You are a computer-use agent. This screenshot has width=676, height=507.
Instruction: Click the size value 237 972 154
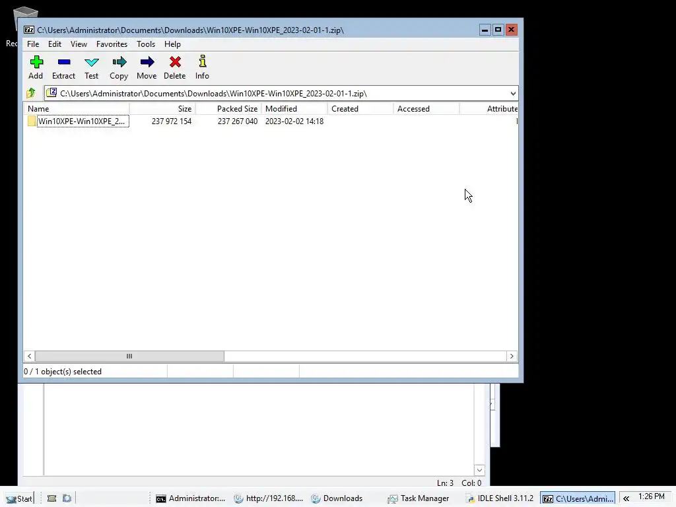pyautogui.click(x=172, y=121)
